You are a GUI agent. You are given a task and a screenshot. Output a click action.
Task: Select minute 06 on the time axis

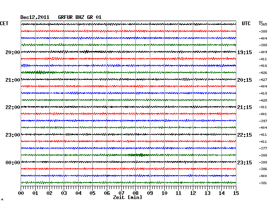(107, 193)
